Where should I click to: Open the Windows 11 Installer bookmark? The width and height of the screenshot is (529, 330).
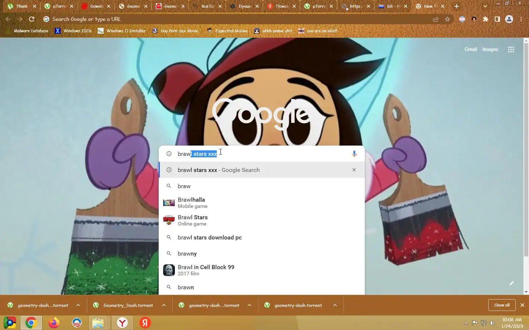click(x=122, y=31)
